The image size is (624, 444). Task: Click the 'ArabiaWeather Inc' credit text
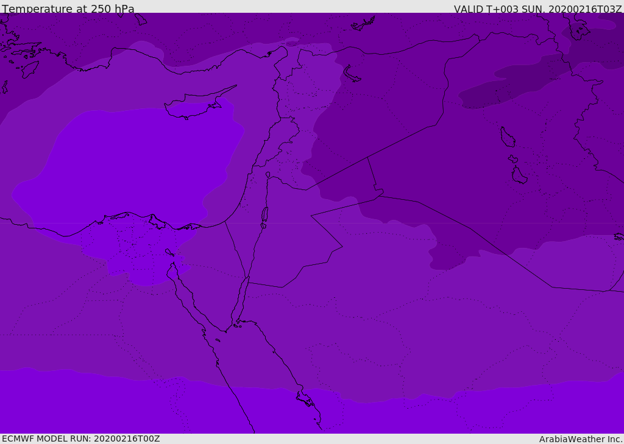click(581, 439)
